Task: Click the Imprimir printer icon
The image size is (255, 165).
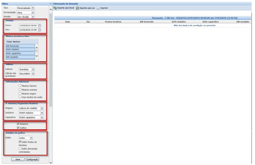Action: click(98, 8)
